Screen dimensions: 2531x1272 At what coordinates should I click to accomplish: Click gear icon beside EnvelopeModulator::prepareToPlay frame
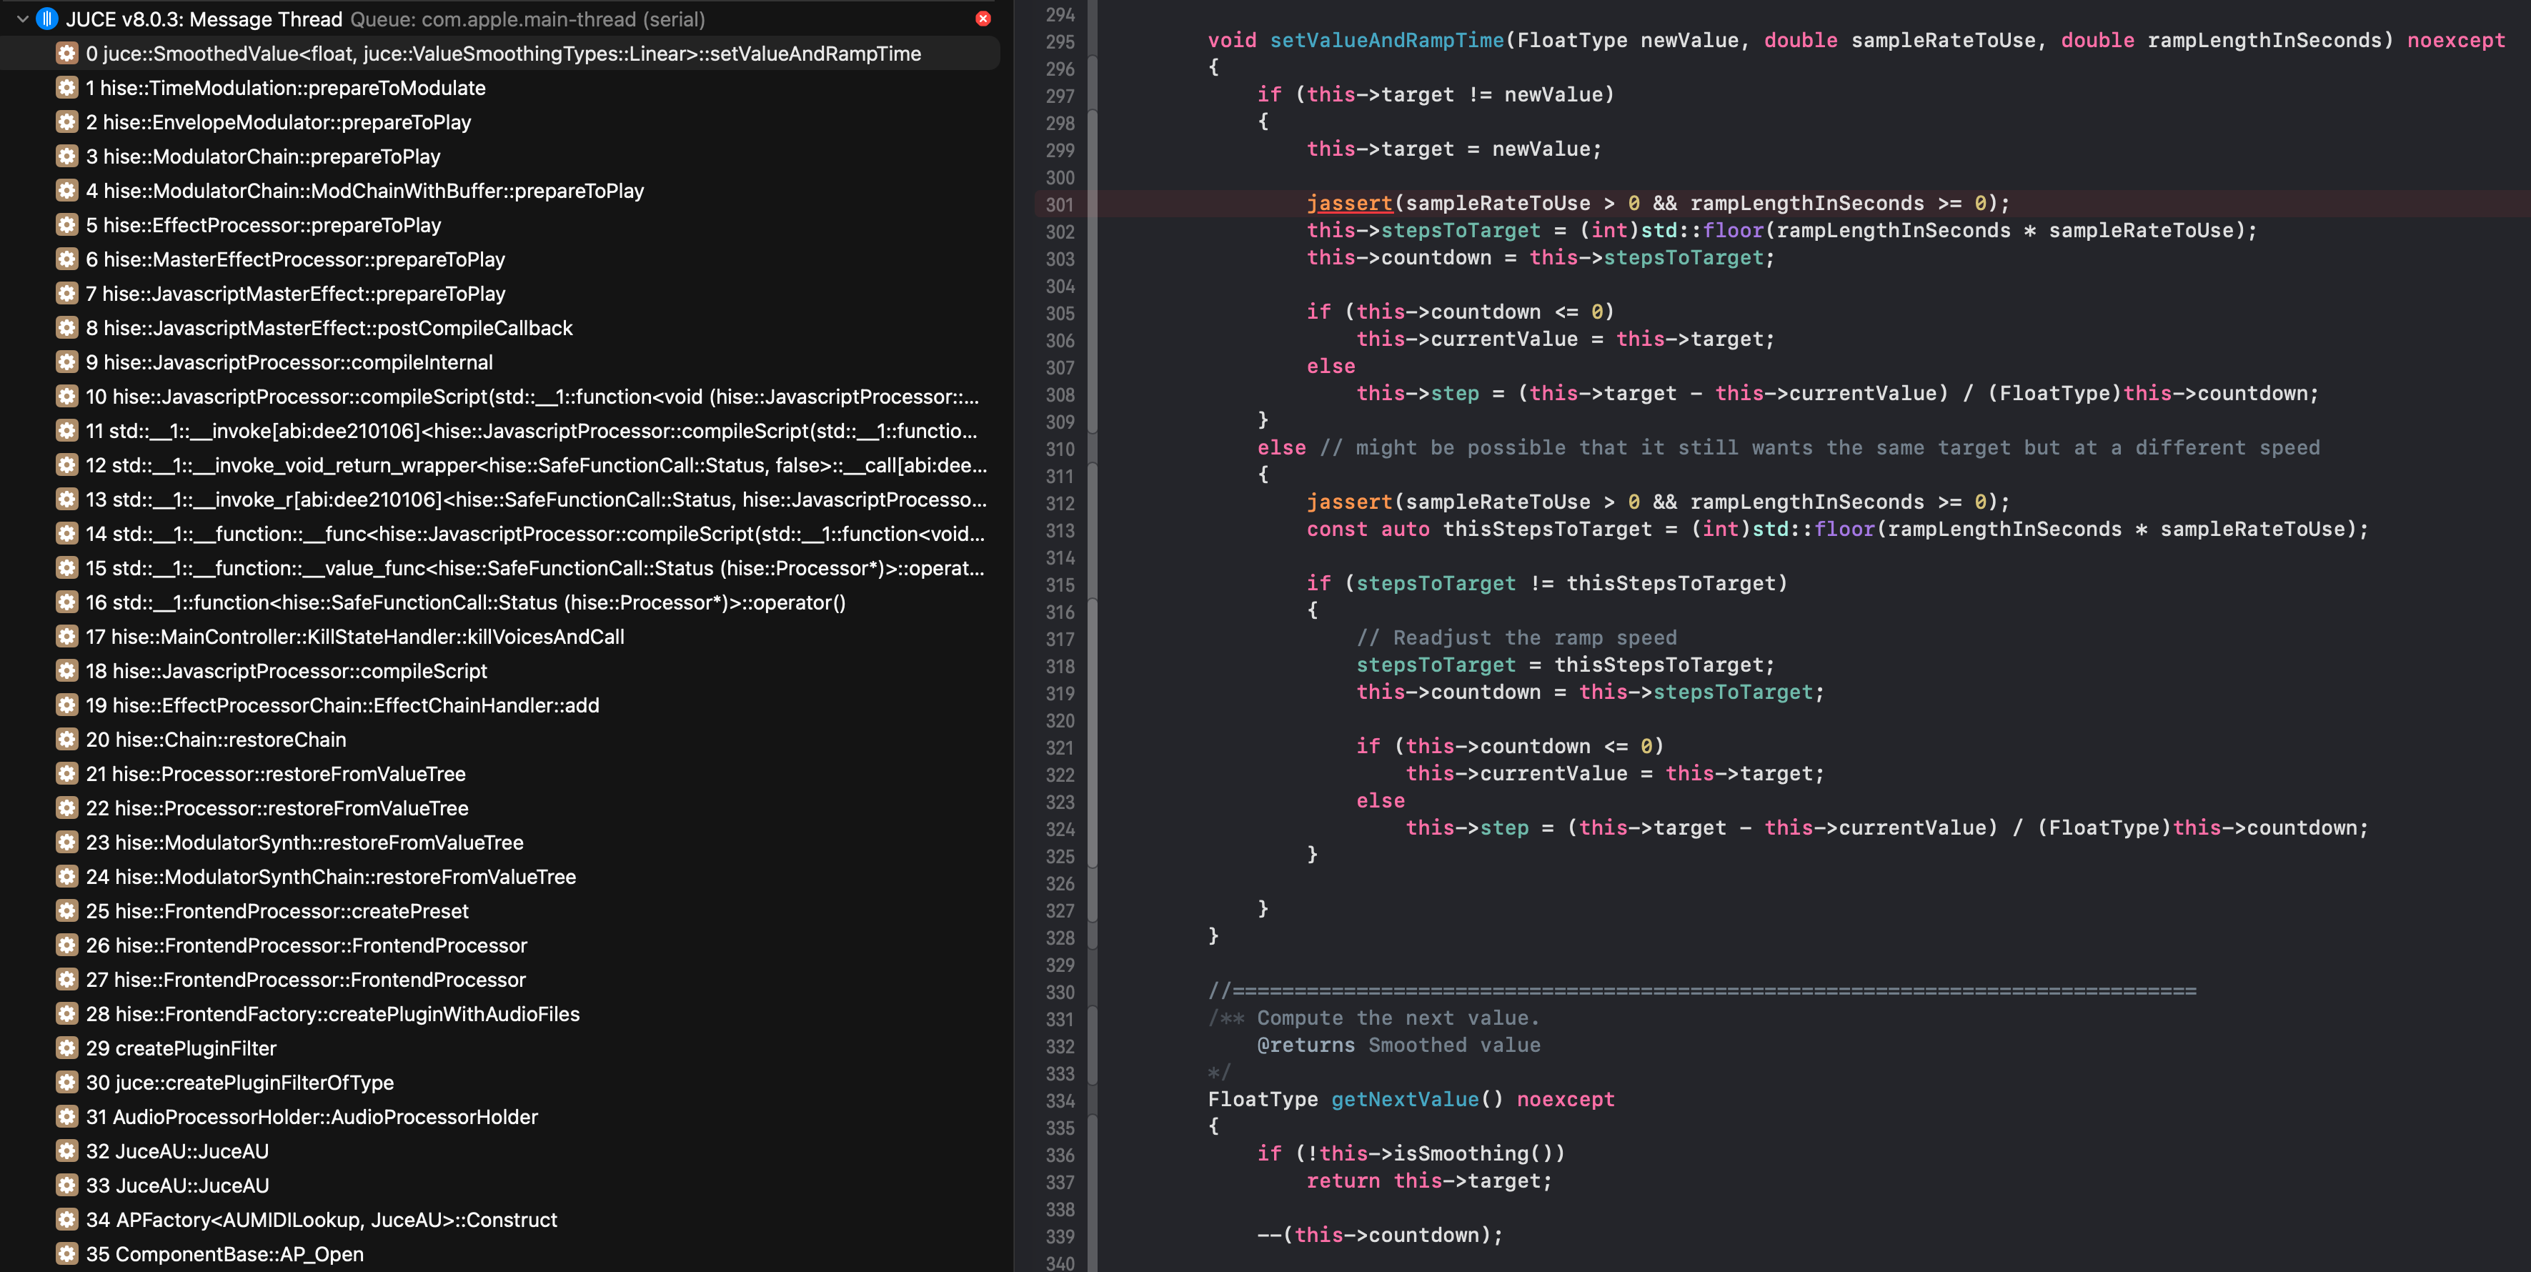(x=67, y=121)
